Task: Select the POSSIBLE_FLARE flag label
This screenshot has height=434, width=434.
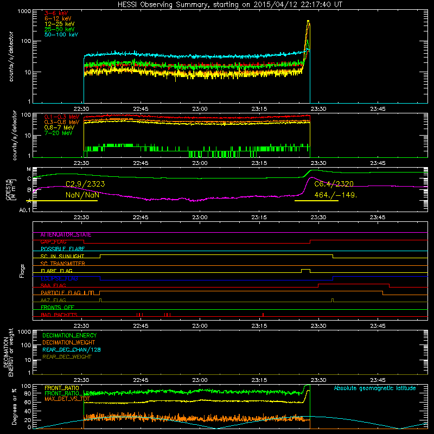Action: pyautogui.click(x=62, y=249)
